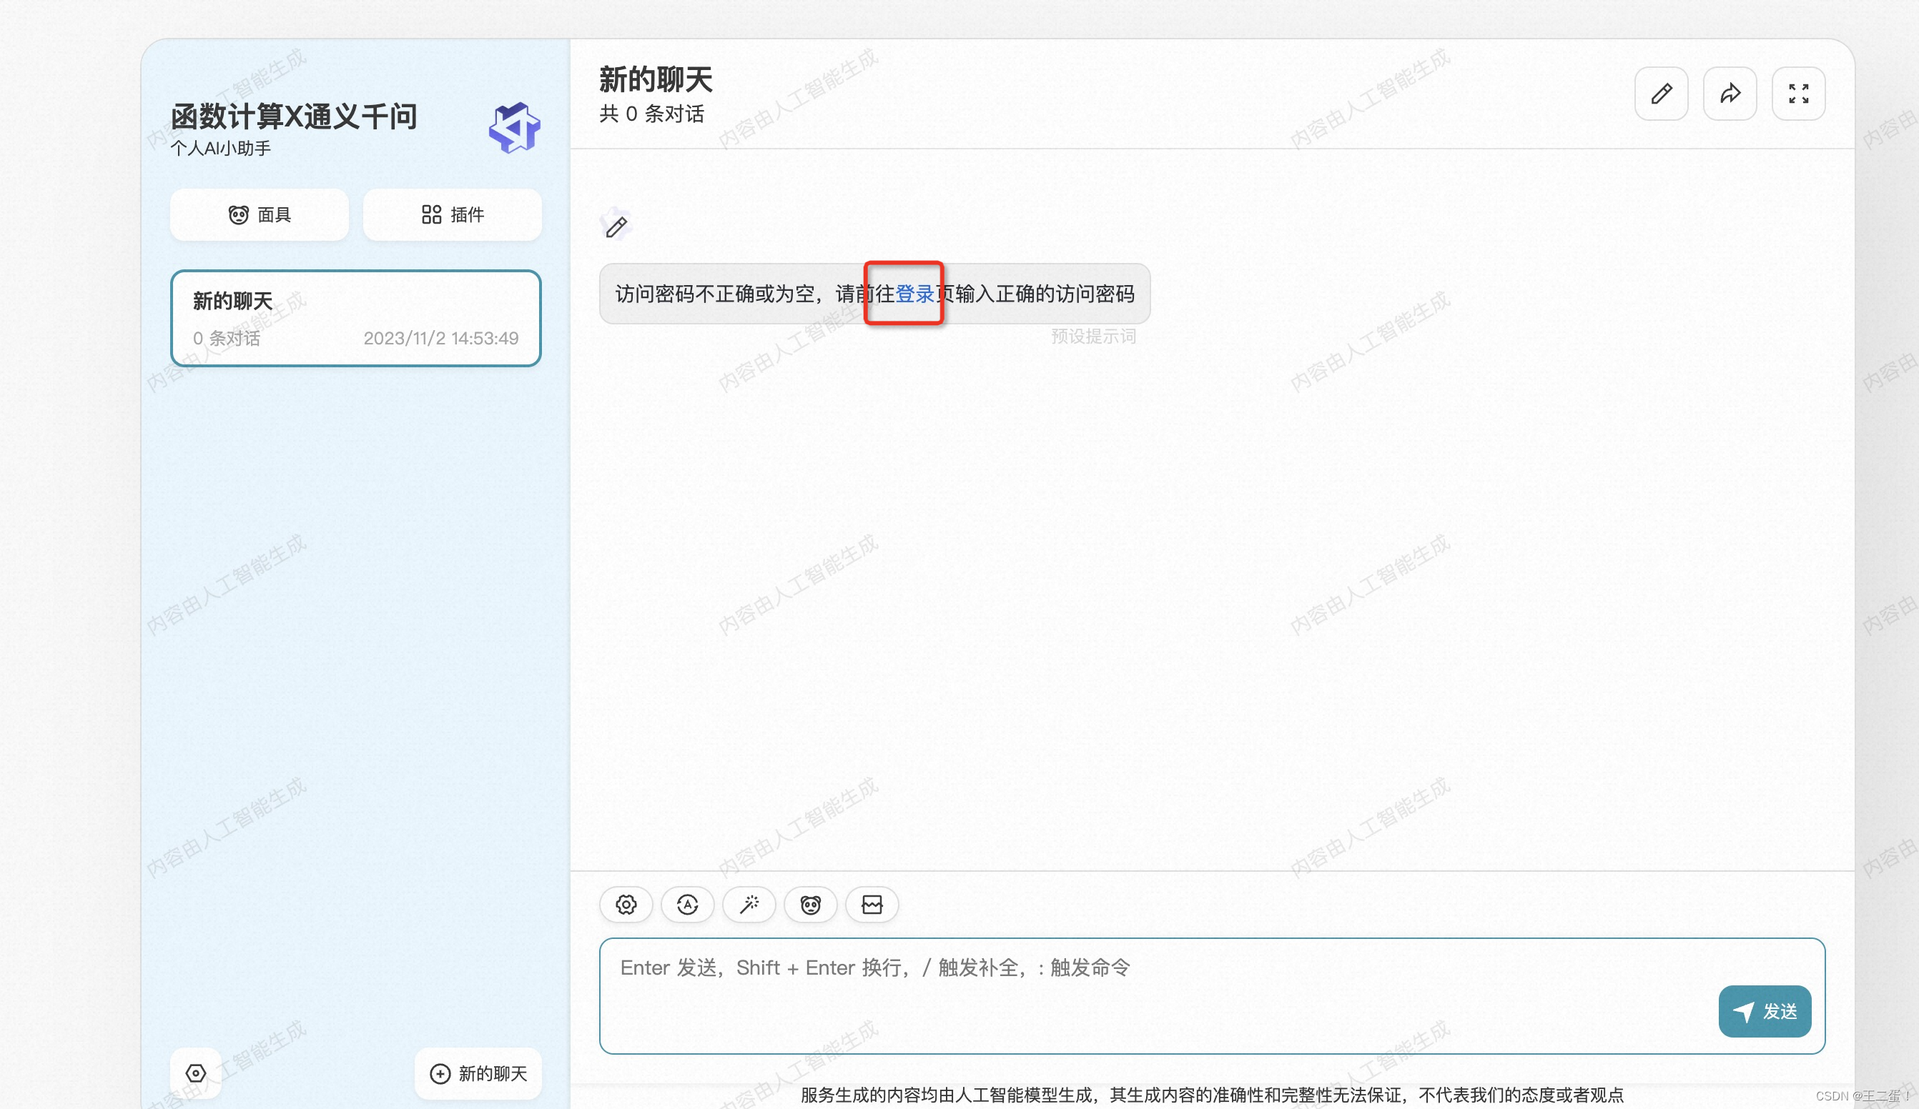Image resolution: width=1919 pixels, height=1109 pixels.
Task: Toggle fullscreen with the expand icon
Action: pos(1798,94)
